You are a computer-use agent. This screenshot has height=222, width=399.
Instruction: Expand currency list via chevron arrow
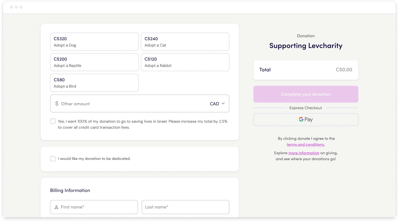pyautogui.click(x=223, y=103)
